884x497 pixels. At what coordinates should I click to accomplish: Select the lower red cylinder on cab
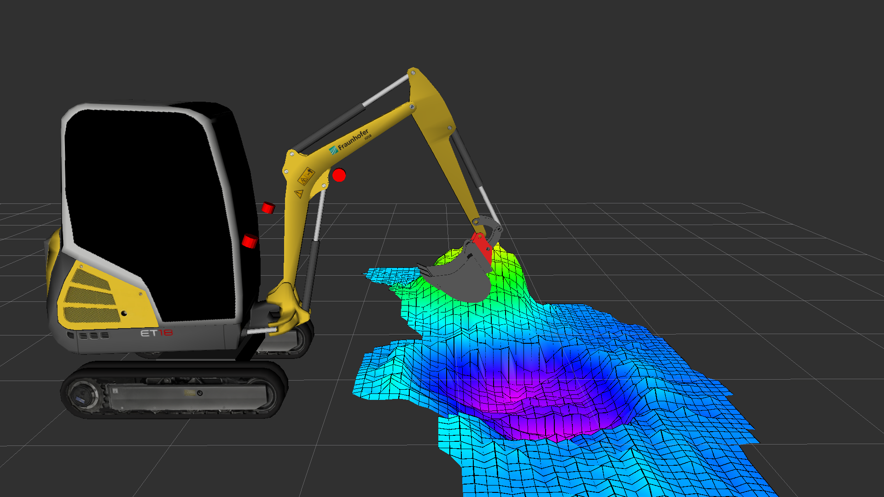pyautogui.click(x=250, y=241)
